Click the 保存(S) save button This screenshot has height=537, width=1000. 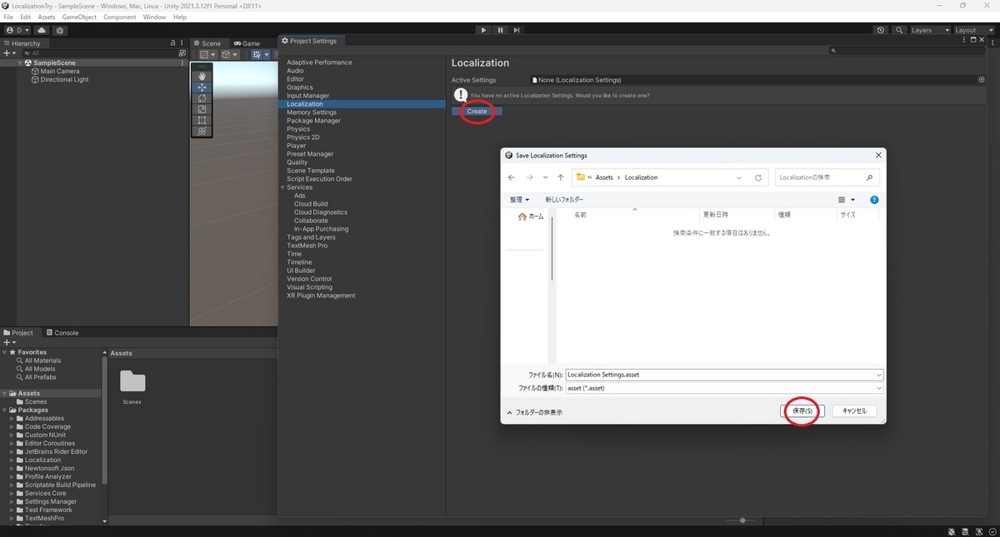tap(802, 410)
